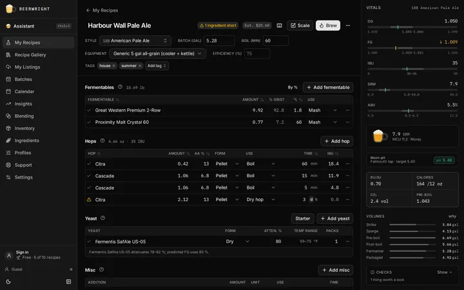Toggle check for Great Western Premium 2-Row
This screenshot has width=464, height=290.
[89, 110]
